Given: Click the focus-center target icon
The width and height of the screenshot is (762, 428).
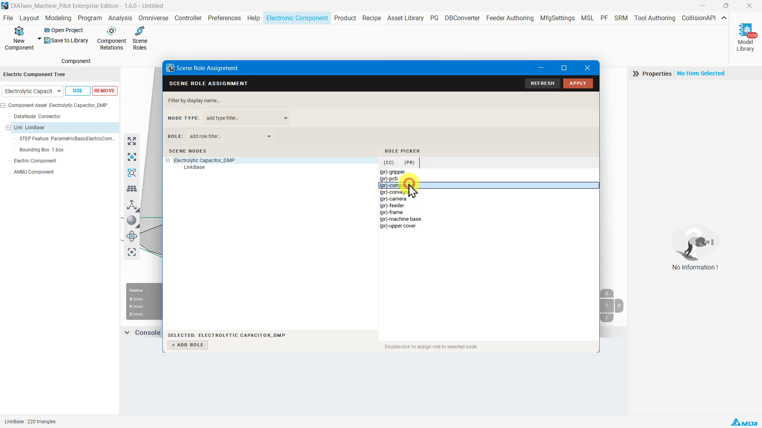Looking at the screenshot, I should (132, 252).
